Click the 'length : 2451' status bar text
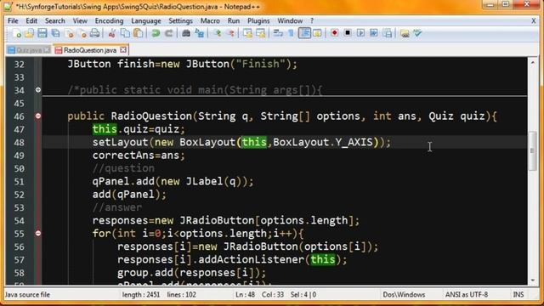Image resolution: width=544 pixels, height=306 pixels. pyautogui.click(x=141, y=295)
